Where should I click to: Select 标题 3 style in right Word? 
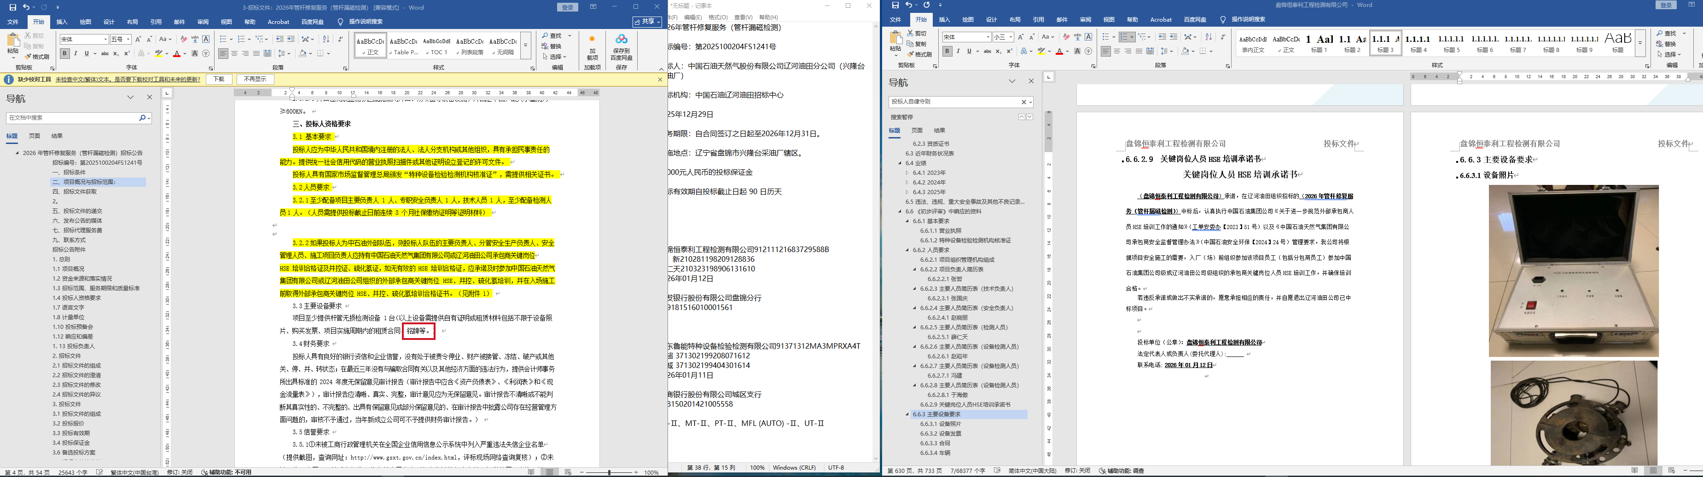pos(1385,43)
